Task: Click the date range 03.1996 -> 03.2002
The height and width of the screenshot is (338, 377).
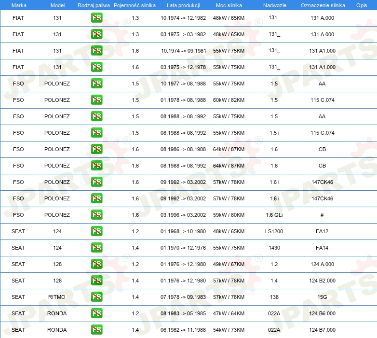Action: 183,215
